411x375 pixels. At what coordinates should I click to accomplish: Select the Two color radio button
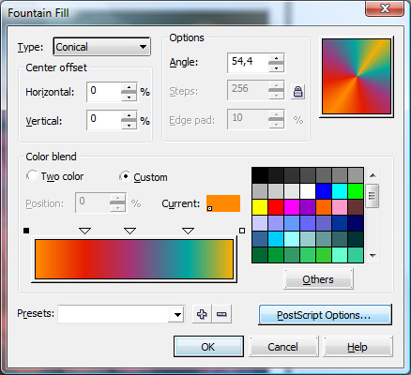tap(32, 175)
